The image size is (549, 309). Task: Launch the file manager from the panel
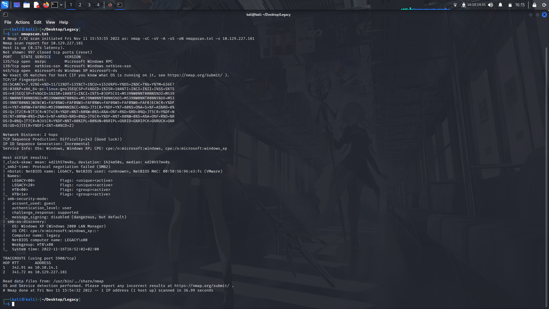27,5
